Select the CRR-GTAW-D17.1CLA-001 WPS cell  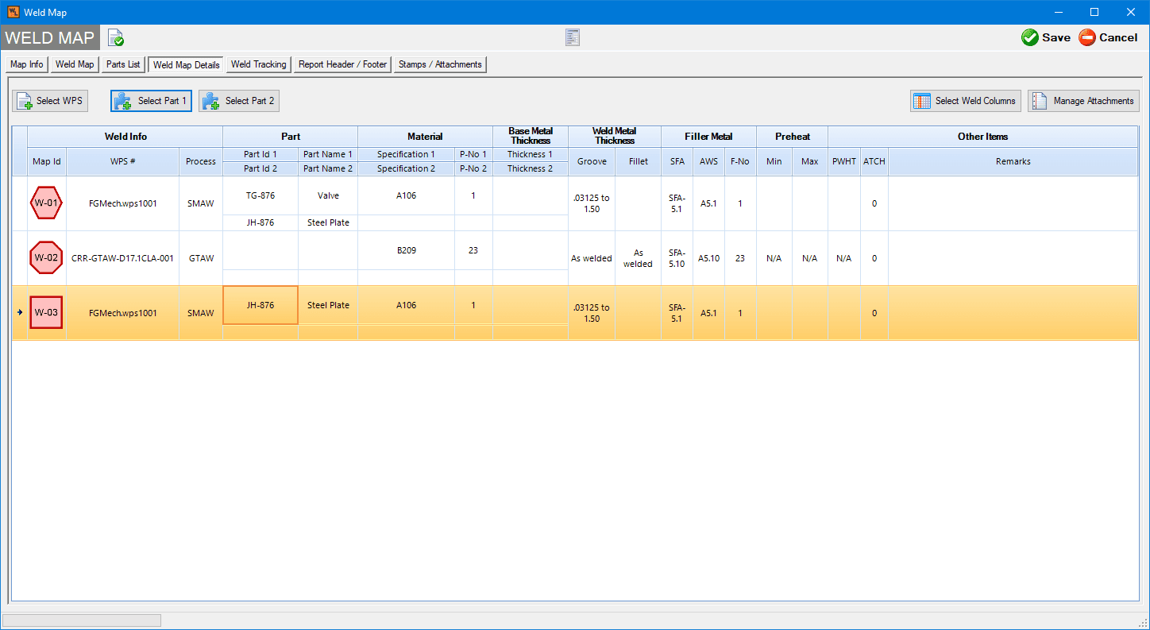click(122, 258)
